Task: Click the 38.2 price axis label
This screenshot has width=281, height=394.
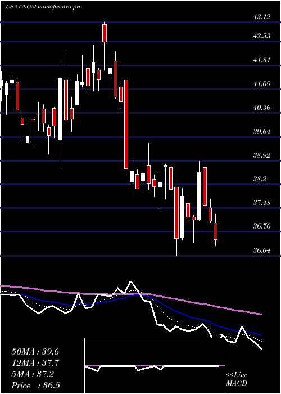Action: (x=260, y=179)
